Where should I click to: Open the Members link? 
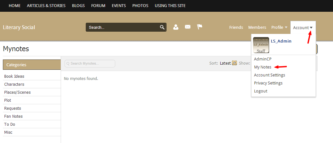click(257, 27)
